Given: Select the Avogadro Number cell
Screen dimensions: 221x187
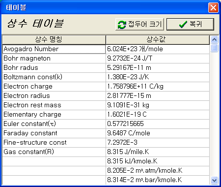Looking at the screenshot, I should pyautogui.click(x=54, y=49).
